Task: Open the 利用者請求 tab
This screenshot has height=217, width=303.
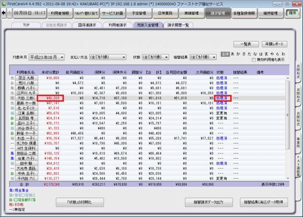Action: pos(117,25)
